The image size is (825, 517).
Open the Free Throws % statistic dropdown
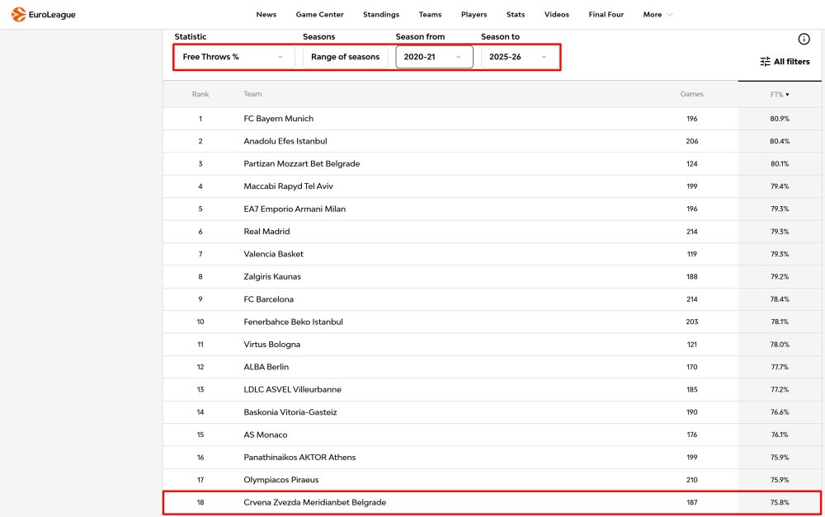pyautogui.click(x=233, y=57)
